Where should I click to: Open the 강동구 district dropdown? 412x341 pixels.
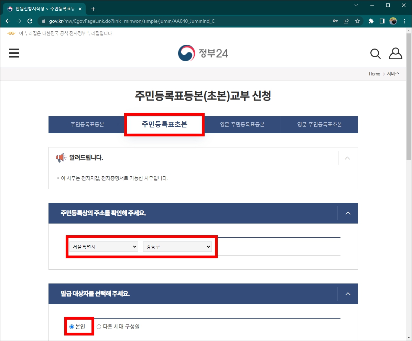click(177, 247)
